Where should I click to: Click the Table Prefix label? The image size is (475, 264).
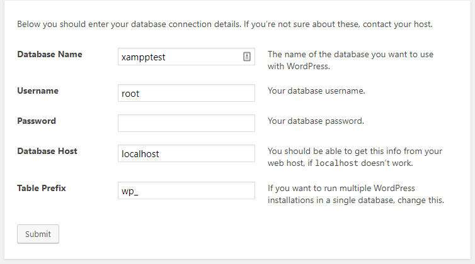click(x=42, y=188)
